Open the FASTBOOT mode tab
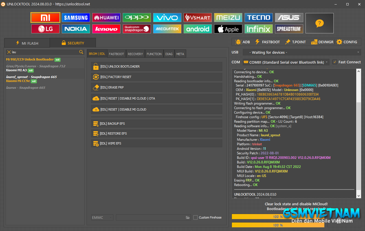 point(116,54)
